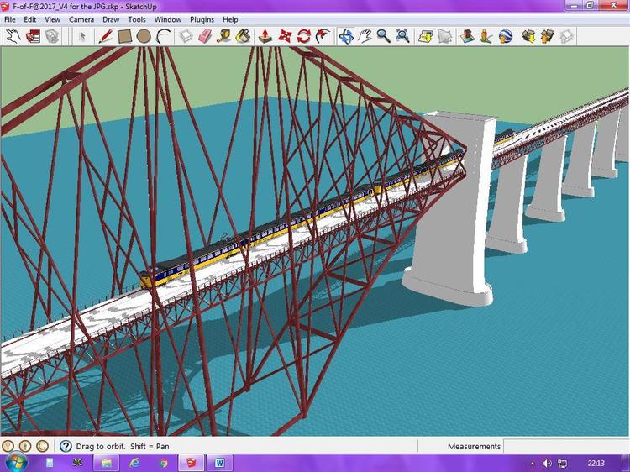Image resolution: width=630 pixels, height=472 pixels.
Task: Activate the Eraser tool
Action: [x=204, y=36]
